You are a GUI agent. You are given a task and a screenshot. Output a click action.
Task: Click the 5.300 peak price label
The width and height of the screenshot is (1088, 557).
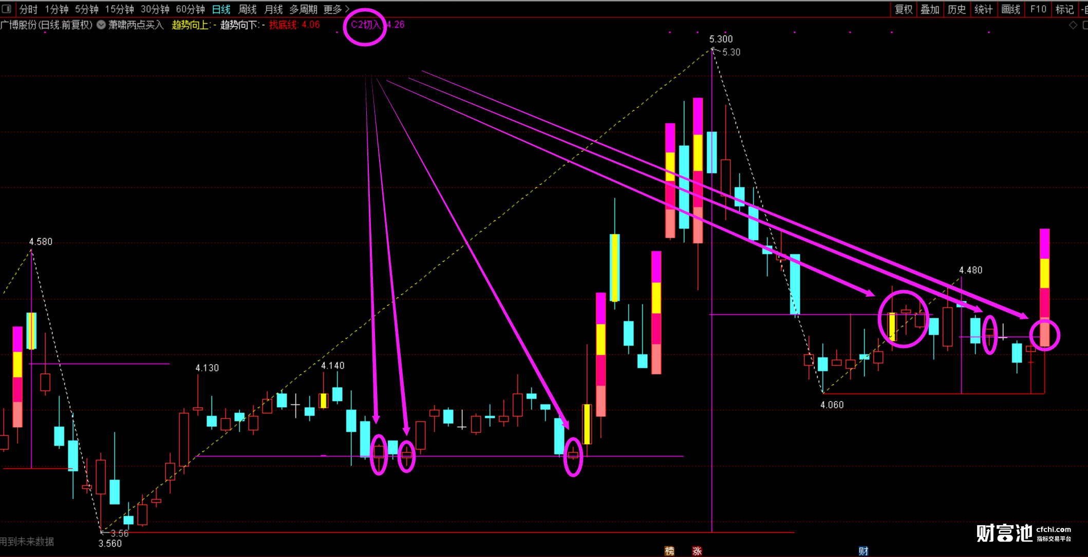click(x=721, y=39)
